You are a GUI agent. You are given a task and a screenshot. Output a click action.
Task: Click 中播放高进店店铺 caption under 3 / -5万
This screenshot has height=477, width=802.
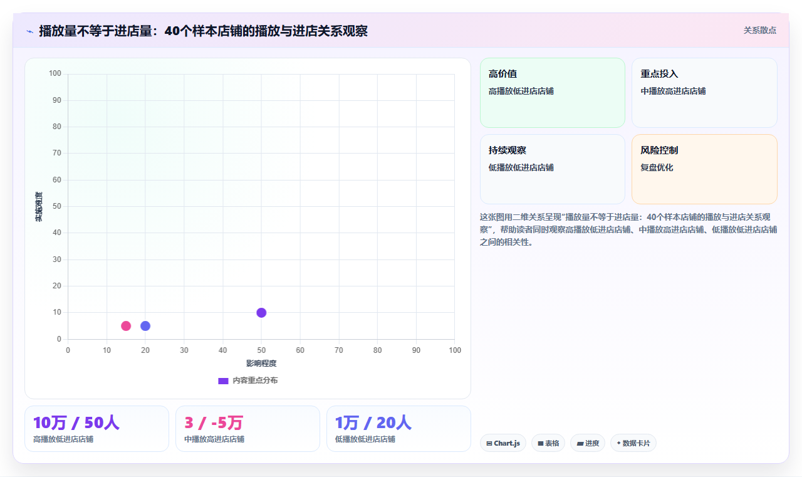[214, 439]
